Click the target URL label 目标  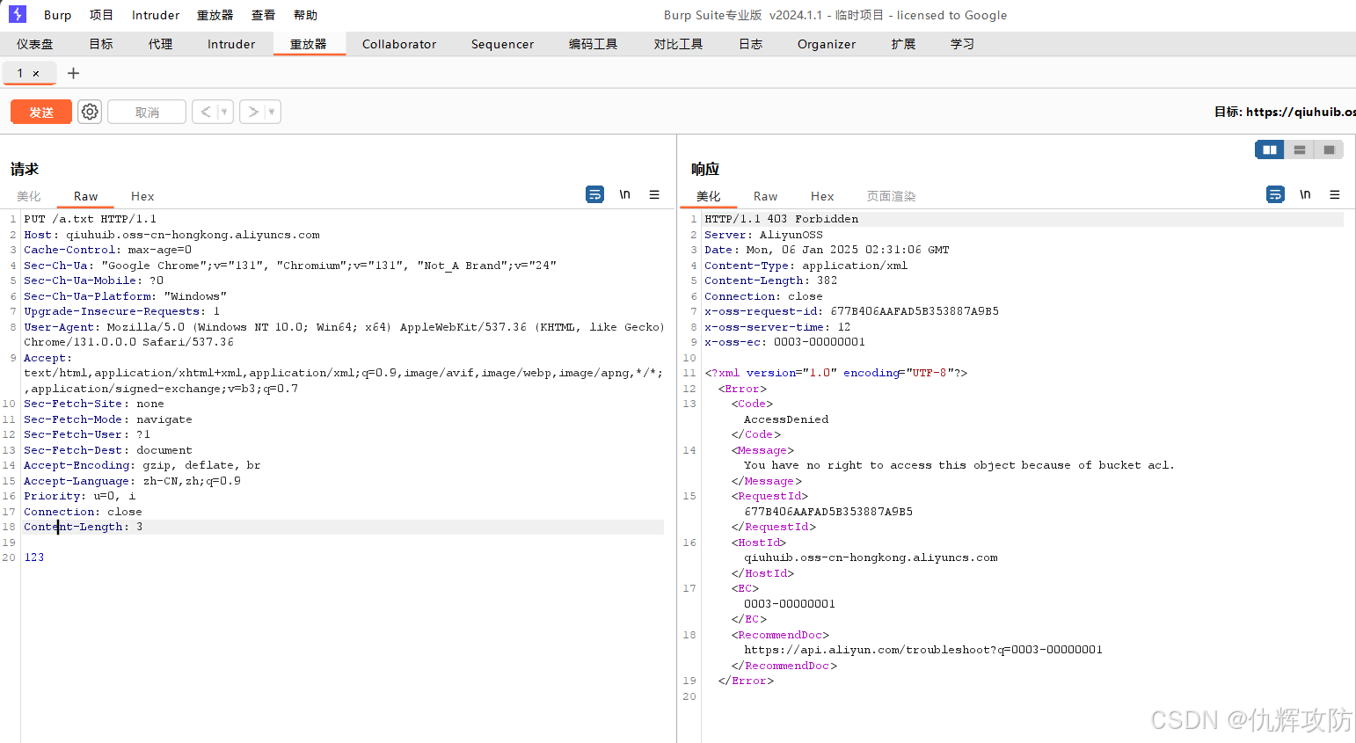click(x=1285, y=112)
